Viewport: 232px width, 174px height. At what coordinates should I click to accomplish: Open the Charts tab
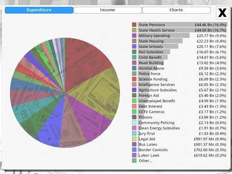176,10
